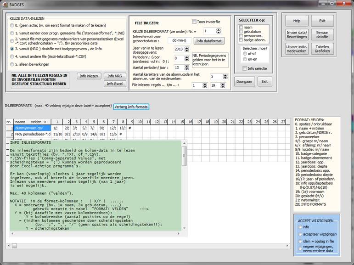Select option 3 NRG dosisfile radio button
This screenshot has width=354, height=265.
click(x=12, y=49)
